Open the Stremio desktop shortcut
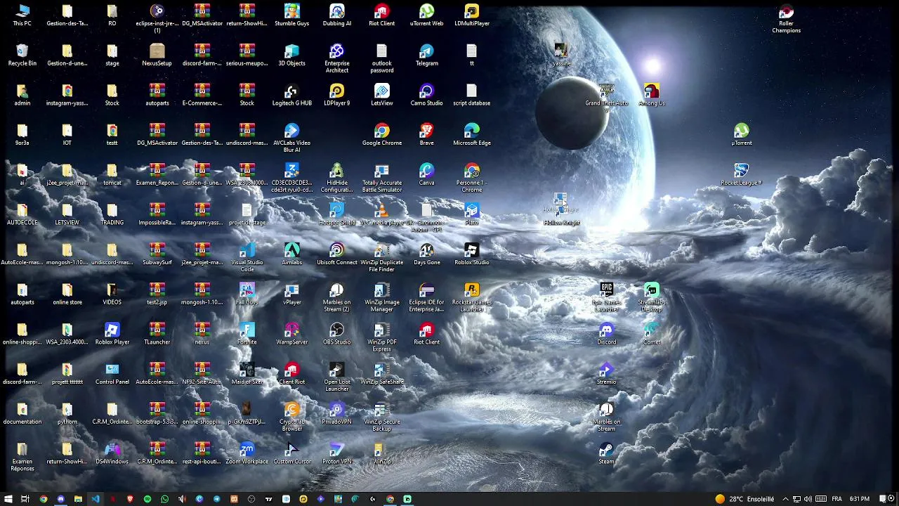This screenshot has width=899, height=506. 606,374
